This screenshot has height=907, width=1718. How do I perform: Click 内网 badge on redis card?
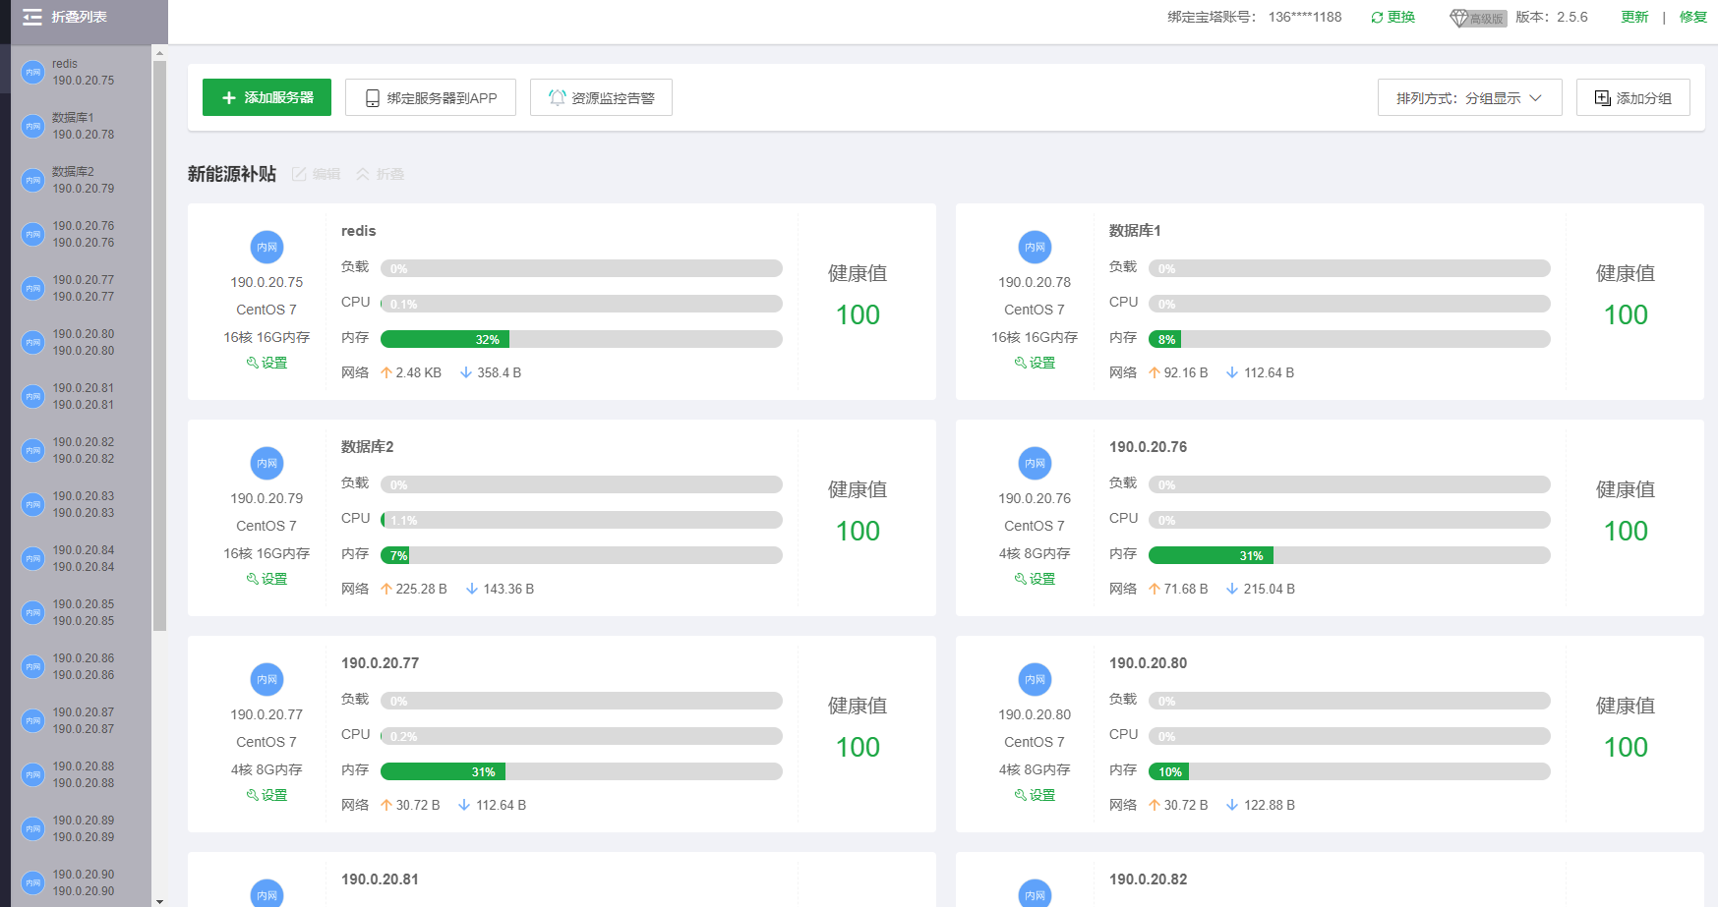(267, 247)
